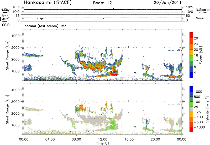Screen dimensions: 210x145
Task: Click the orange velocity scatter near 08:30
Action: [81, 107]
